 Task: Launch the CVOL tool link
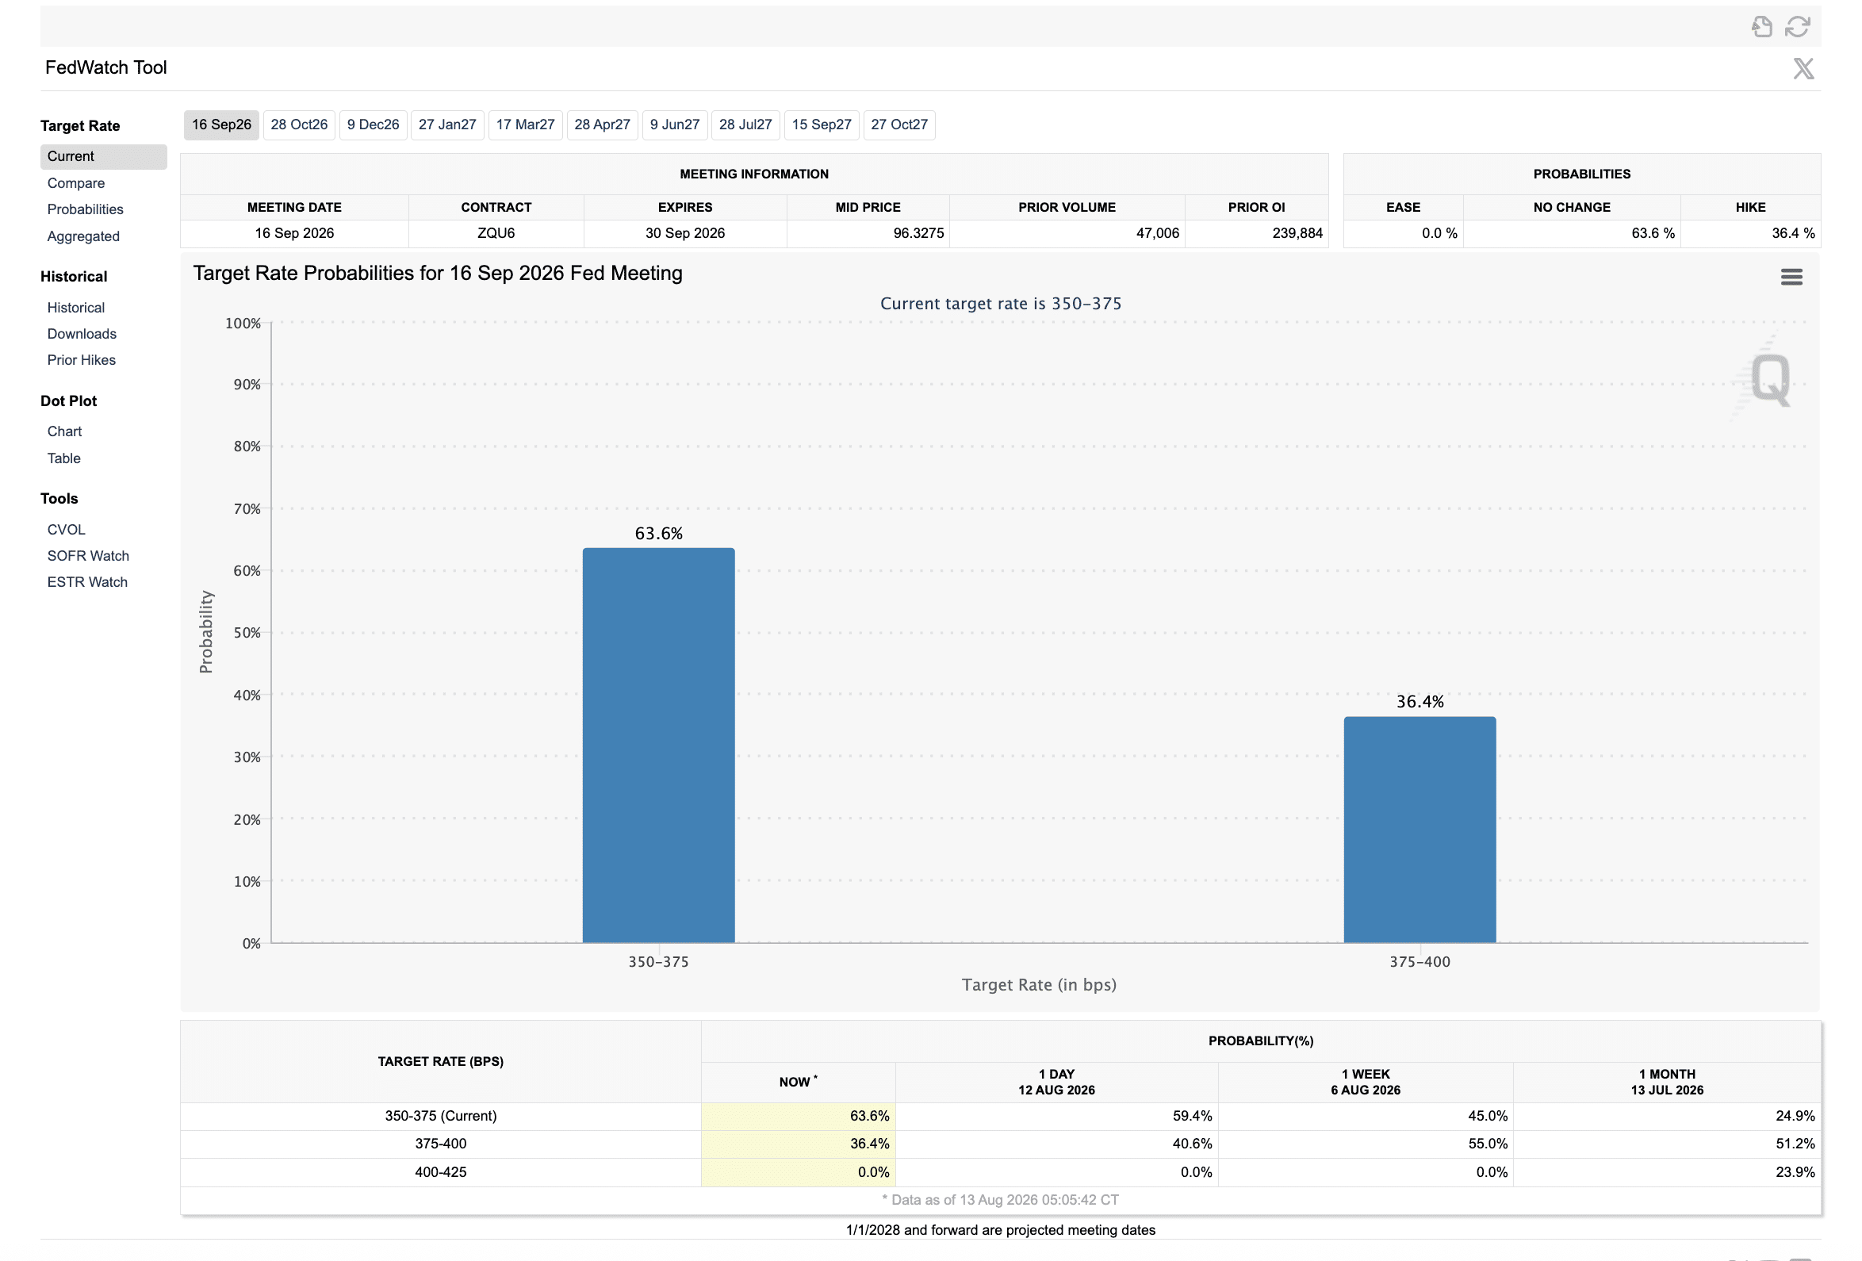pyautogui.click(x=66, y=530)
